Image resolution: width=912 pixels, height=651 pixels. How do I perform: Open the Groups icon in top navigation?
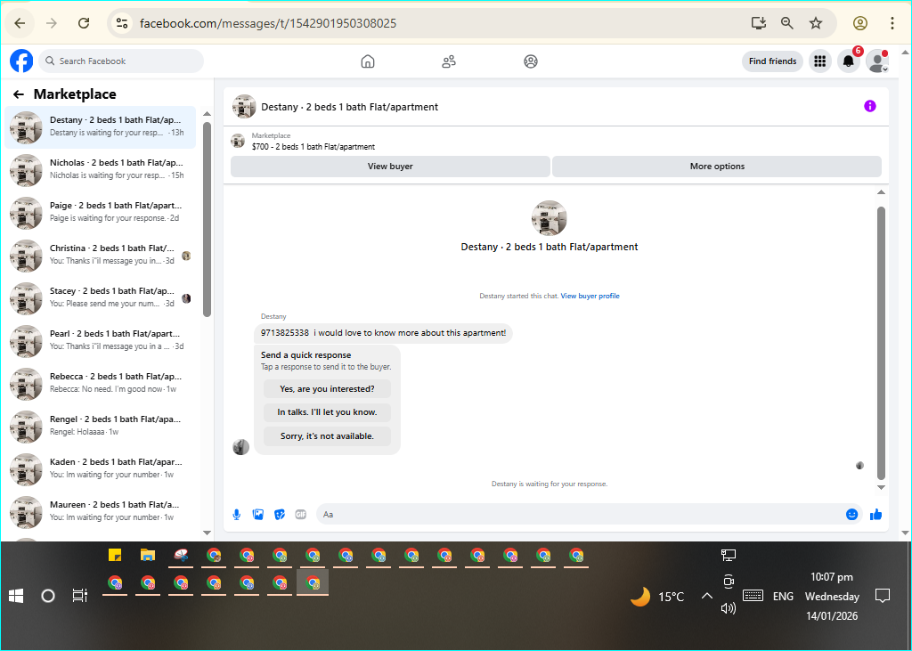[x=531, y=61]
